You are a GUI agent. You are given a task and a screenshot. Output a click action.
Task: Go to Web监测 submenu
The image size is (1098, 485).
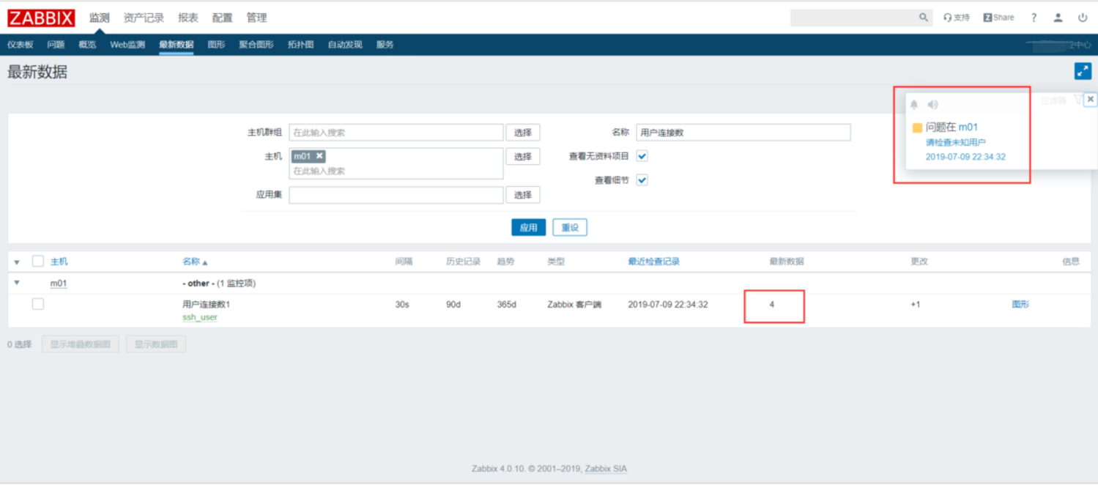tap(127, 45)
